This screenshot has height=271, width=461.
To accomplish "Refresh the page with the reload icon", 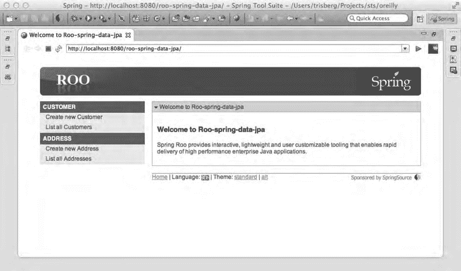I will point(58,49).
